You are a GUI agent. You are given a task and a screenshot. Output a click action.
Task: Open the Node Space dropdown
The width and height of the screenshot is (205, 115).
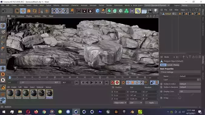pyautogui.click(x=157, y=5)
